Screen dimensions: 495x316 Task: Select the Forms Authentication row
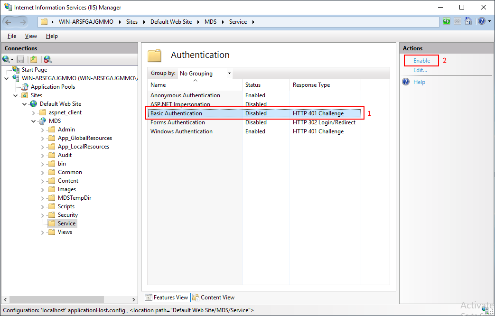[254, 122]
